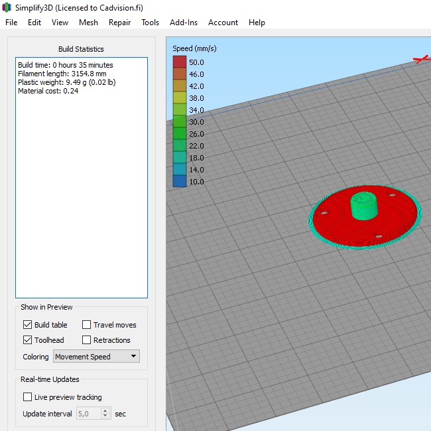The height and width of the screenshot is (431, 431).
Task: Click the orange 46.0 speed legend swatch
Action: coord(180,74)
